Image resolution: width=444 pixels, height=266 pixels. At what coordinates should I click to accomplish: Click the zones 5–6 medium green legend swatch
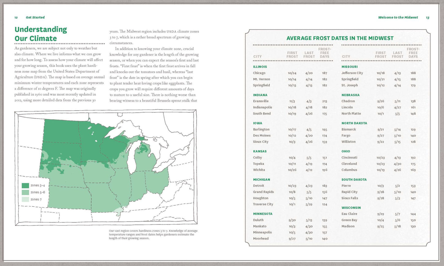pos(25,192)
